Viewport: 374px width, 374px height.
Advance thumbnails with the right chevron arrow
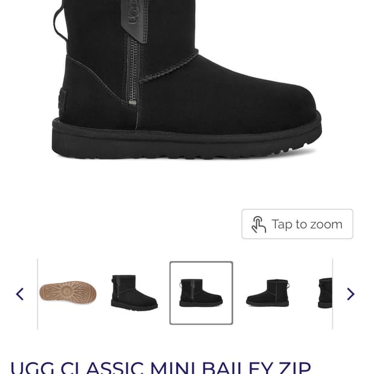click(350, 294)
